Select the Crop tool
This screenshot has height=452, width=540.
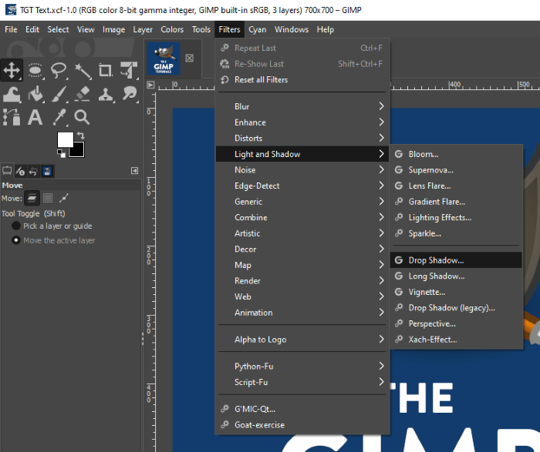click(106, 70)
